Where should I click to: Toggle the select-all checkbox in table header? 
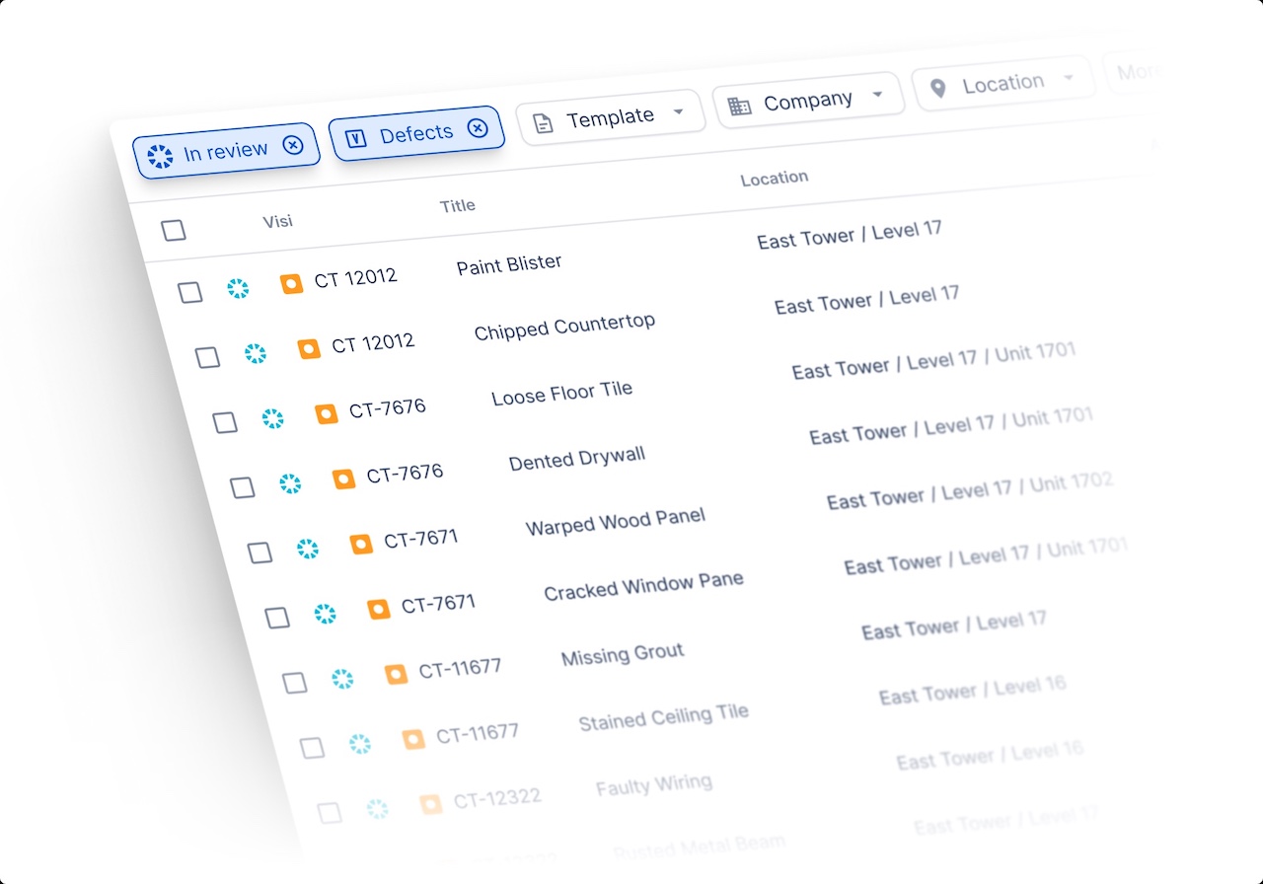pyautogui.click(x=174, y=230)
